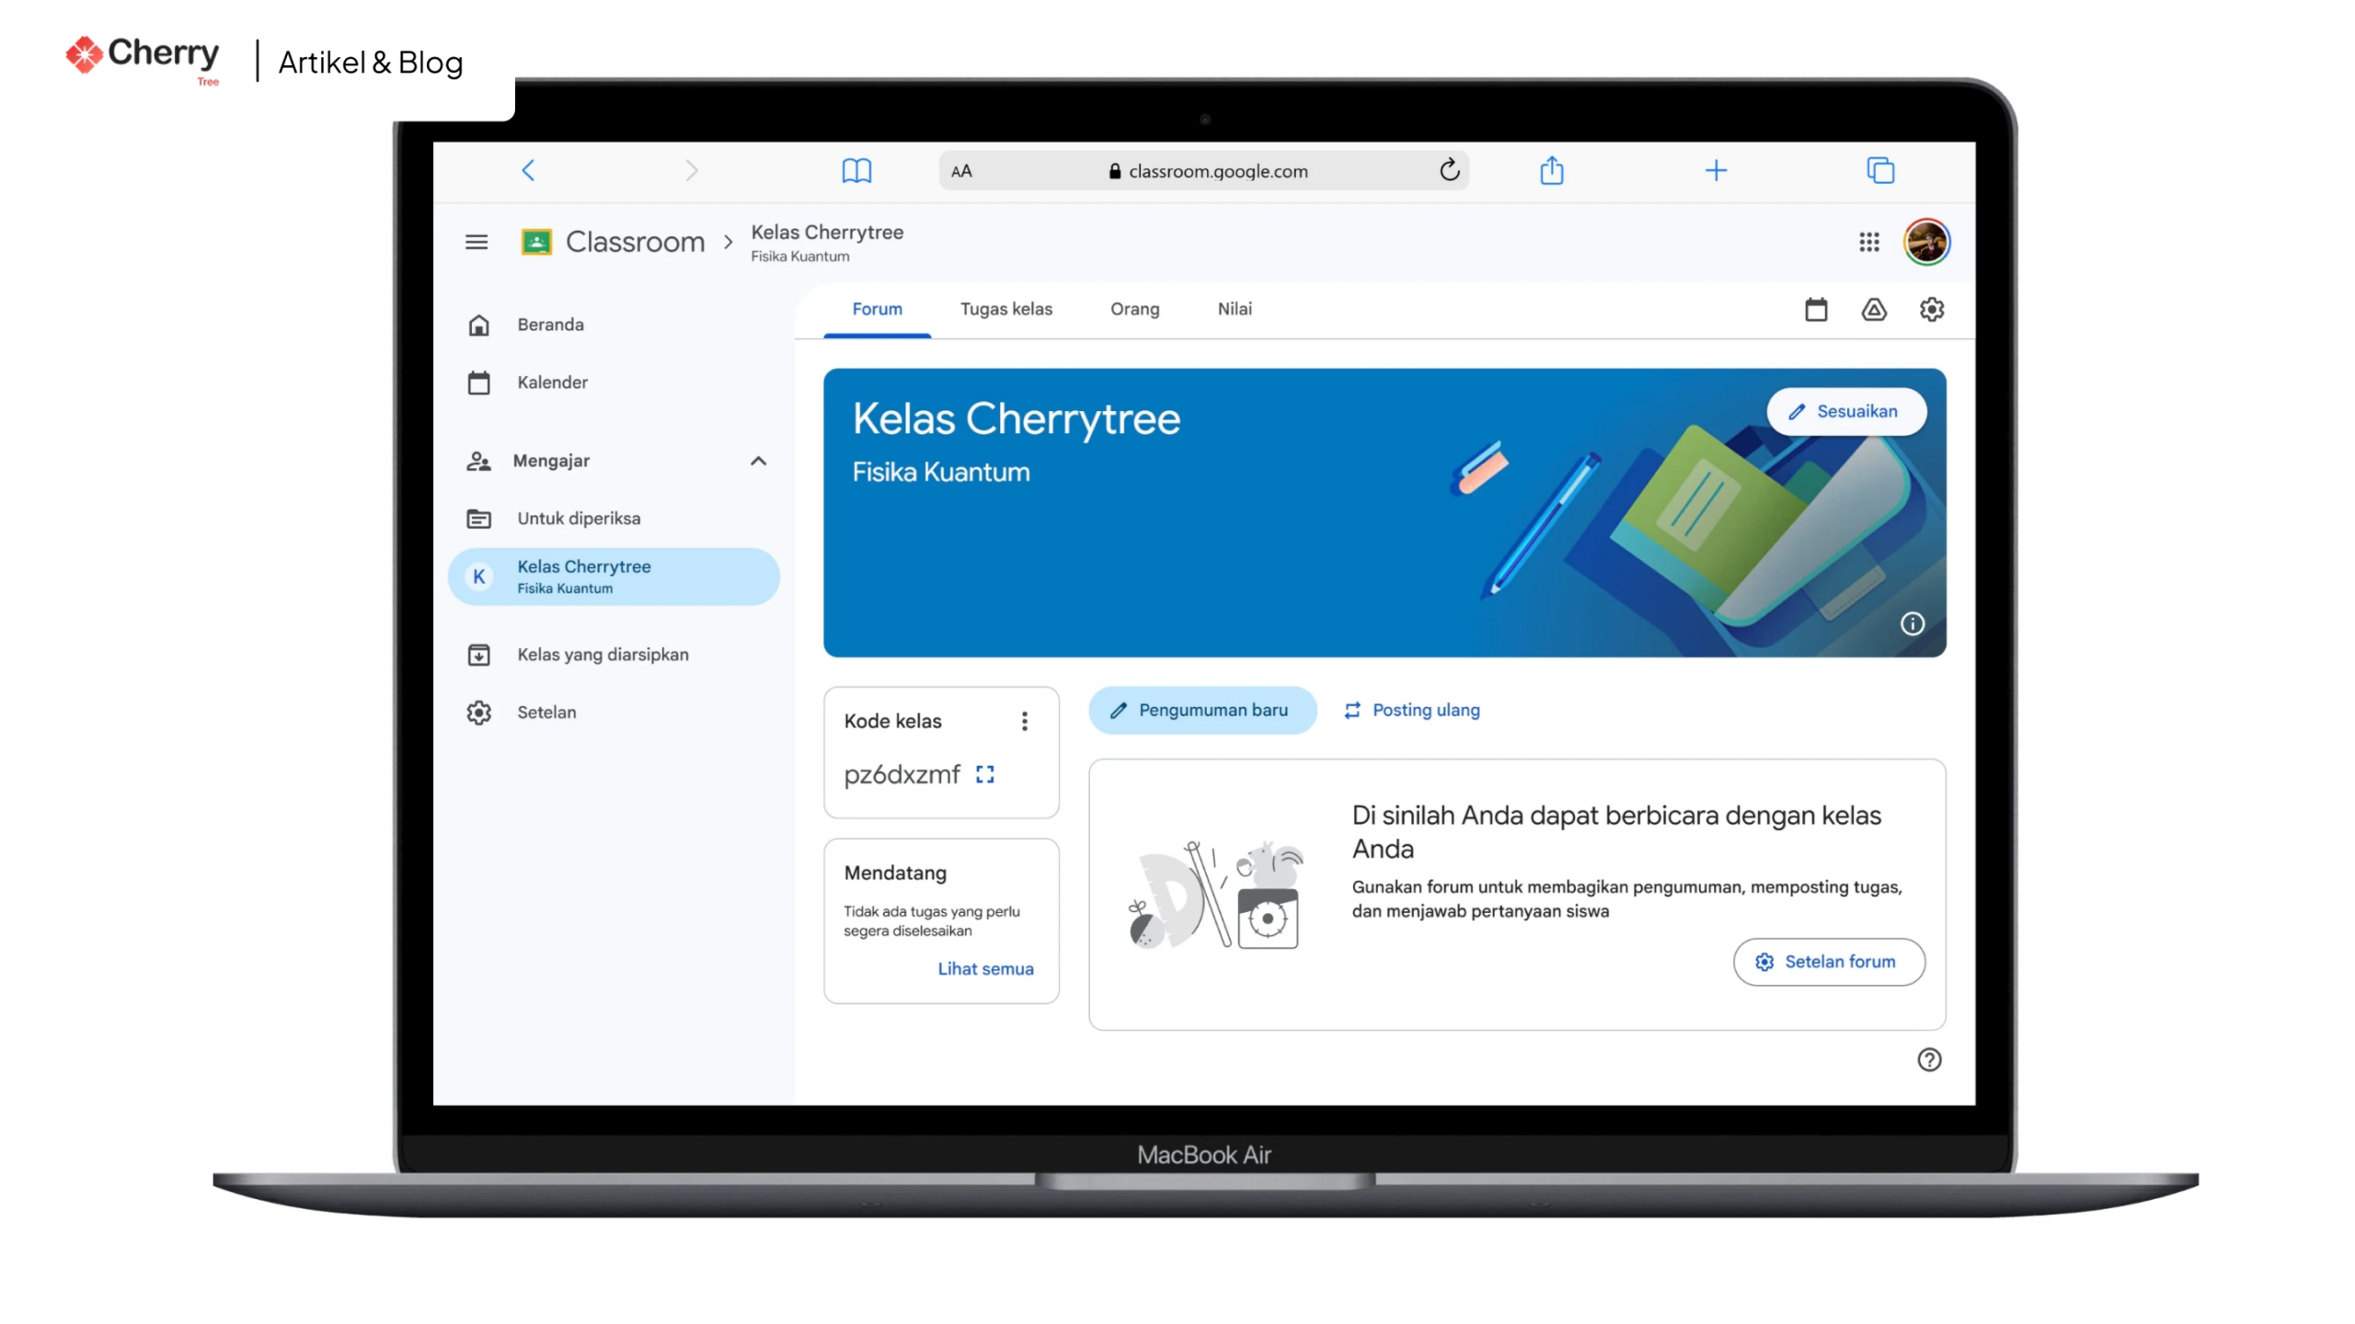Switch to the Tugas kelas tab

pyautogui.click(x=1006, y=309)
